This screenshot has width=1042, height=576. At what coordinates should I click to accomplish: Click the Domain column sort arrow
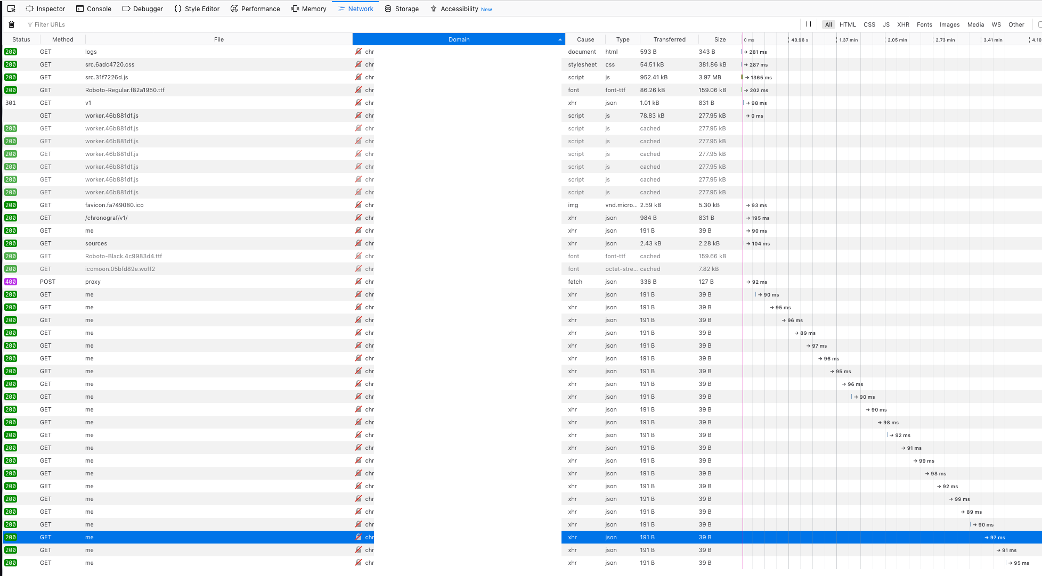coord(560,39)
